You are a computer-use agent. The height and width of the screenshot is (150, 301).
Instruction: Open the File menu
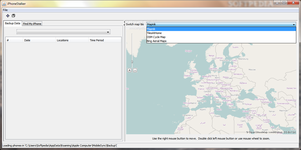point(5,10)
